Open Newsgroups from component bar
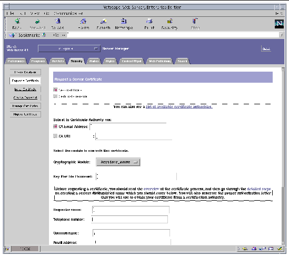Viewport: 289px width, 256px height. pyautogui.click(x=262, y=249)
